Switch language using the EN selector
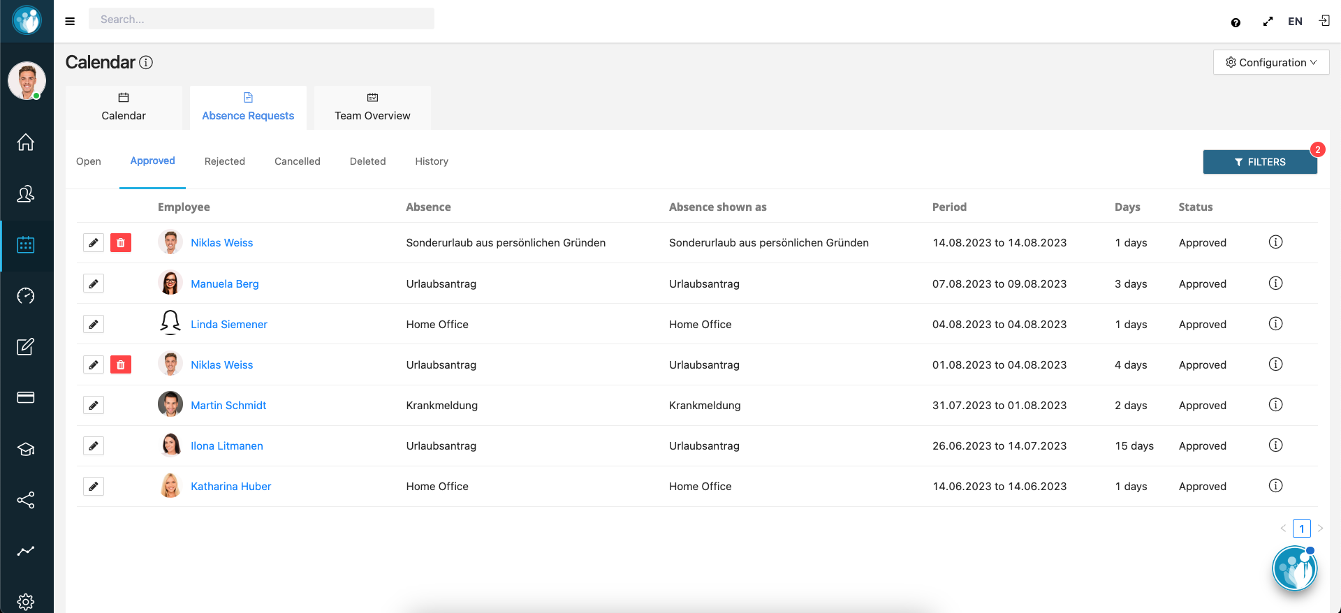1341x613 pixels. [1295, 22]
